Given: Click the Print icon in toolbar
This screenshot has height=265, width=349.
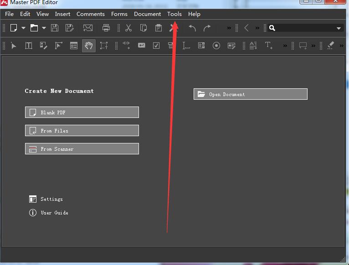Looking at the screenshot, I should click(x=106, y=28).
